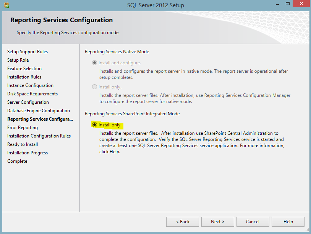The height and width of the screenshot is (234, 311).
Task: Select the Reporting Services Configura... step
Action: pos(40,119)
